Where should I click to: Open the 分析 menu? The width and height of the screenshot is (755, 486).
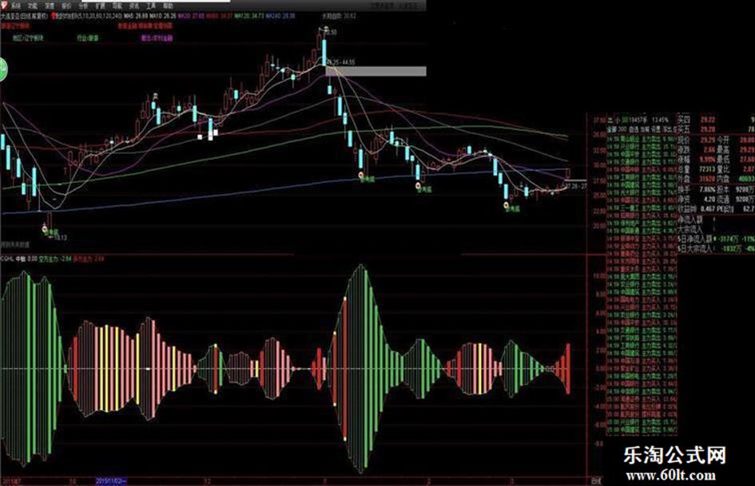click(83, 6)
